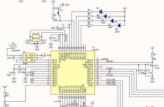The width and height of the screenshot is (164, 107).
Task: Select capacitor C16 symbol, marked 12pF
Action: [x=14, y=72]
